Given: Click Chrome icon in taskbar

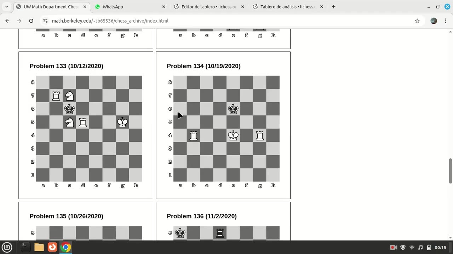Looking at the screenshot, I should [65, 247].
